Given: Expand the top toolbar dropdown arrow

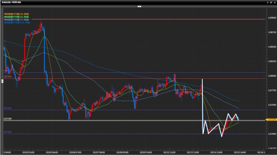Looking at the screenshot, I should (139, 6).
